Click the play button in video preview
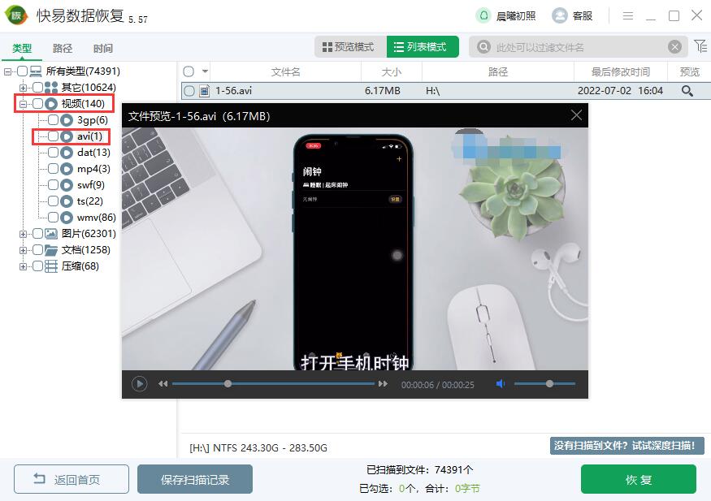The image size is (711, 501). pyautogui.click(x=139, y=384)
